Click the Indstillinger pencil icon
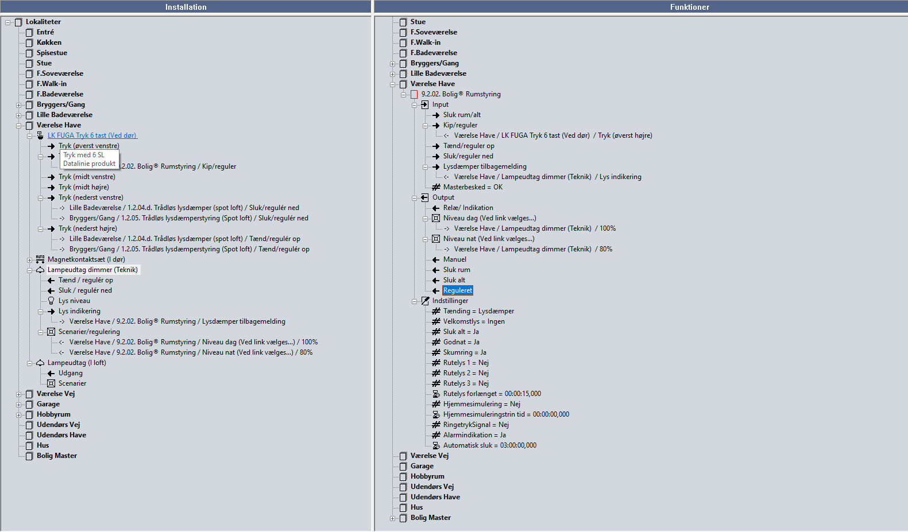 point(425,301)
